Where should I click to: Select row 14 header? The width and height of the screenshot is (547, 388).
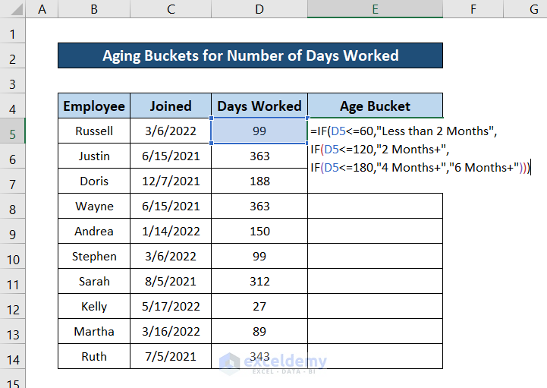pyautogui.click(x=13, y=357)
